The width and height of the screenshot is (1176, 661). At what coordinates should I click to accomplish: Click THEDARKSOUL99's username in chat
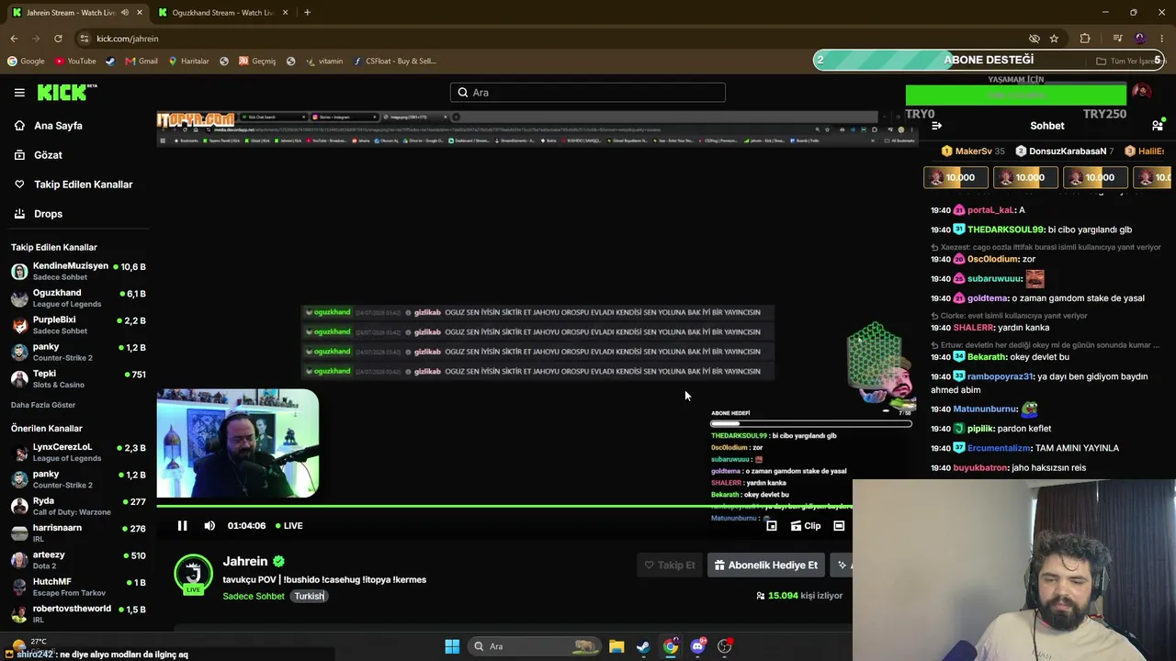coord(1005,230)
